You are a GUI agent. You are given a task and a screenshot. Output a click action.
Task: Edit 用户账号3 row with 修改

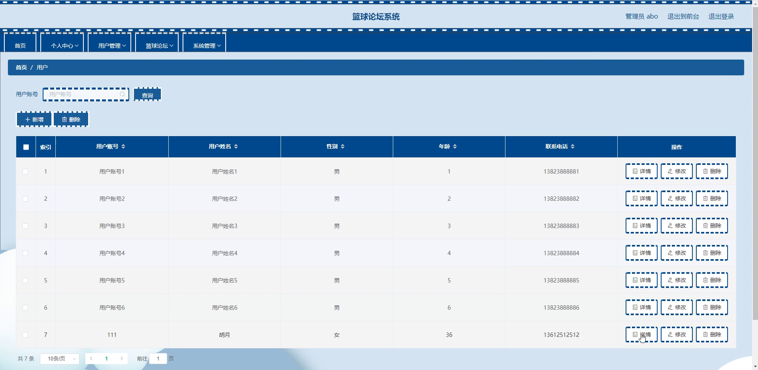(677, 226)
